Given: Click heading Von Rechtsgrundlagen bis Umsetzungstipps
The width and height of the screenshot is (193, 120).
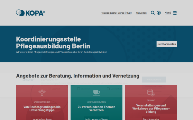Looking at the screenshot, I should tap(42, 108).
